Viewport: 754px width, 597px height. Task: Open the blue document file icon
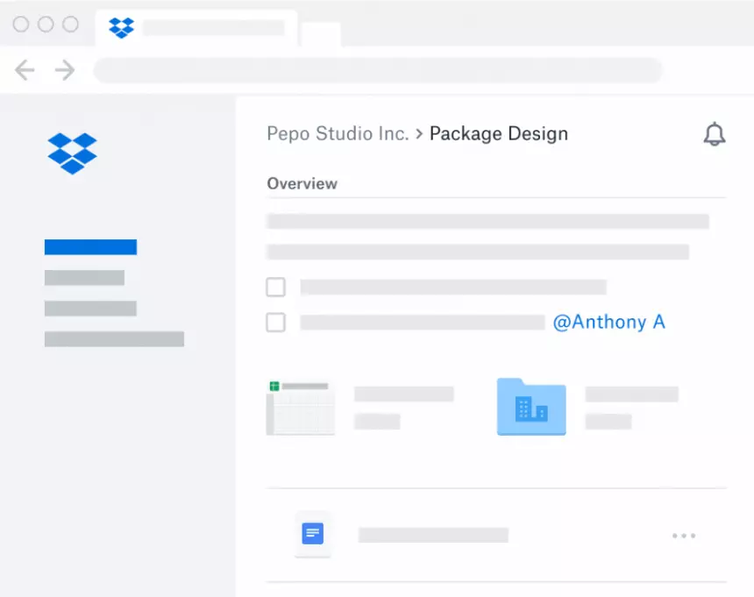tap(313, 534)
